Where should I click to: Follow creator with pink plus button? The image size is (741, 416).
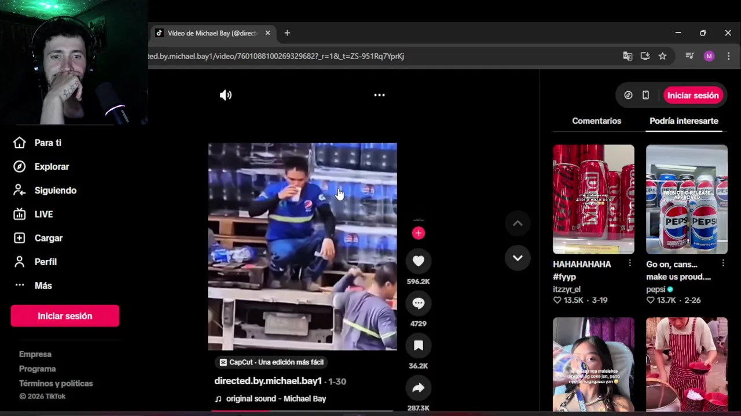(419, 233)
